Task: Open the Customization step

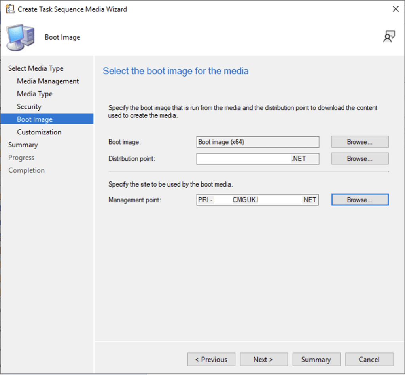Action: tap(39, 132)
